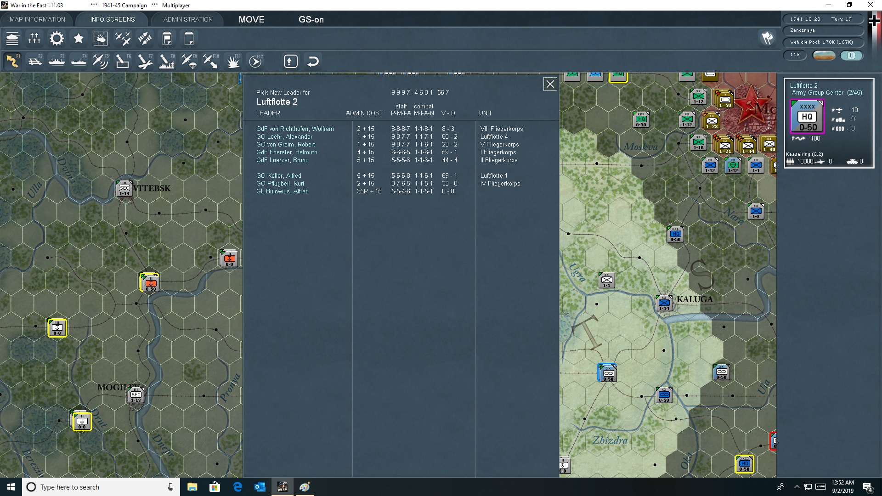Select GO Keller, Alfred from leader list
The height and width of the screenshot is (496, 882).
[279, 176]
